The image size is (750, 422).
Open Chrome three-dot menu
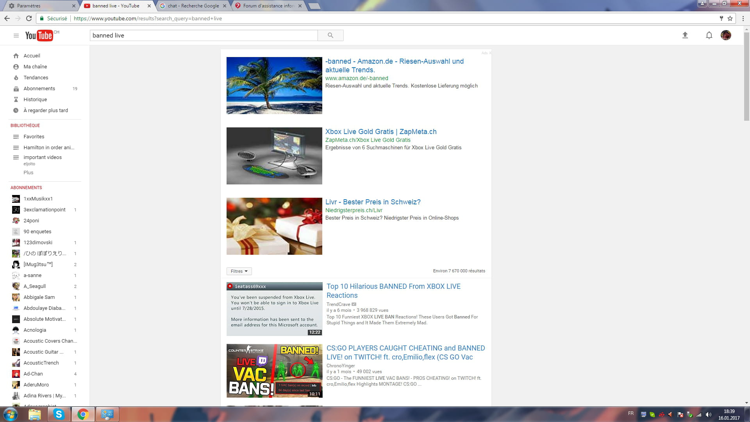[743, 18]
